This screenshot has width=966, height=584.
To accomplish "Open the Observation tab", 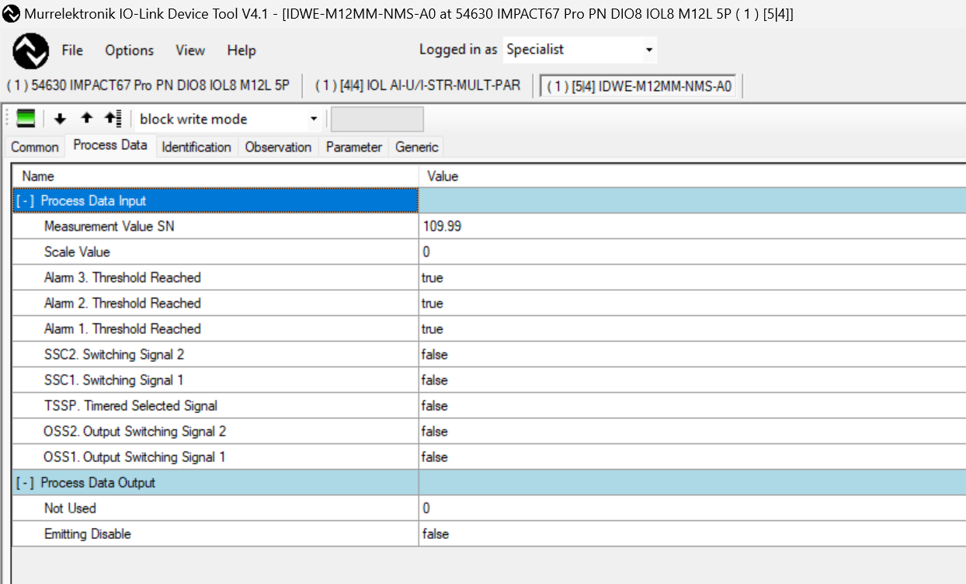I will (x=278, y=148).
